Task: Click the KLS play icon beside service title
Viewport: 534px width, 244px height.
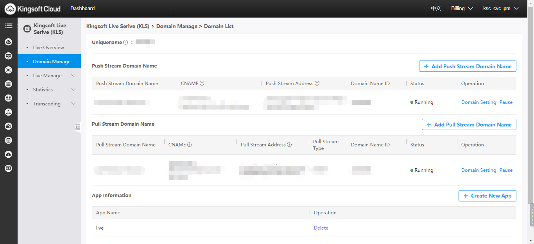Action: pos(27,28)
